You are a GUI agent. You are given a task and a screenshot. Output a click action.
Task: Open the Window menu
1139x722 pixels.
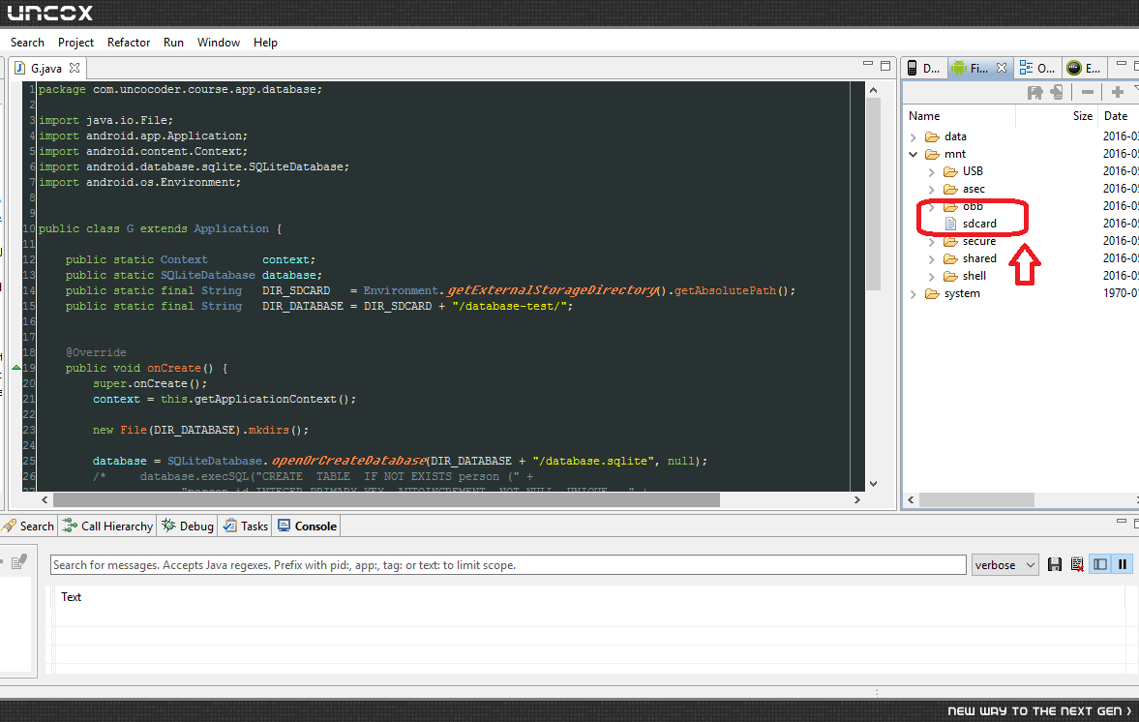219,43
